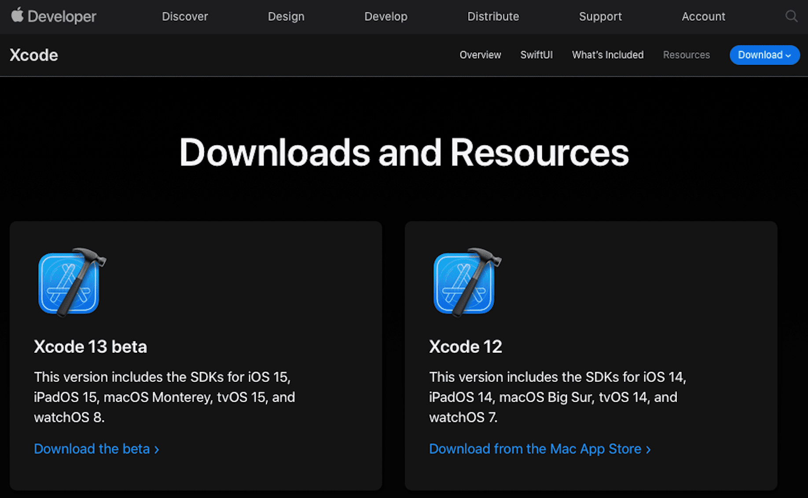Click the Apple logo icon
The width and height of the screenshot is (808, 498).
[x=17, y=15]
